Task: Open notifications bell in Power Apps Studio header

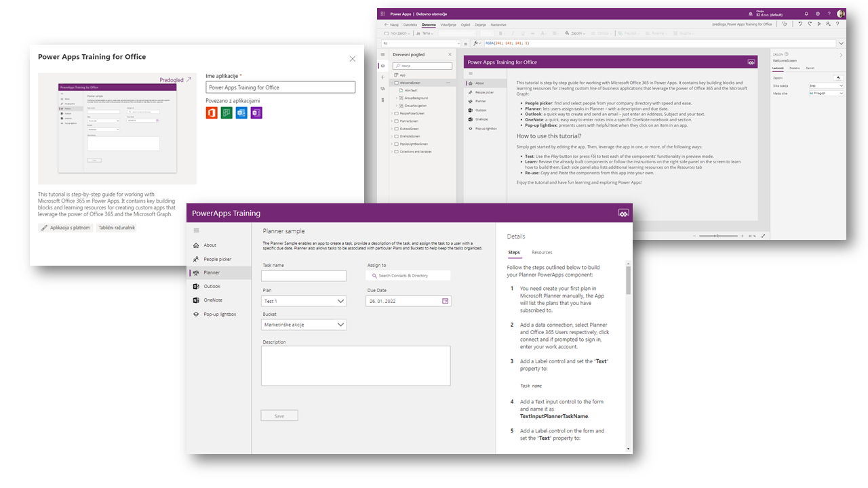Action: [806, 14]
